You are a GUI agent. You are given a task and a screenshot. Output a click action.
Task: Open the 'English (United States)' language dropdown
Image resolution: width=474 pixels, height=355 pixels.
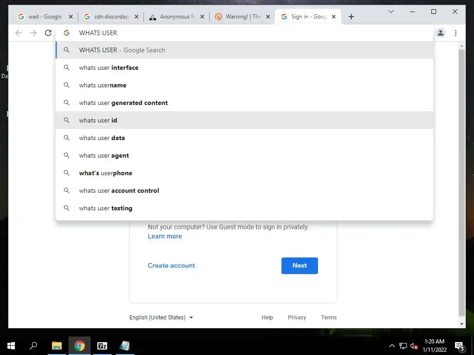(161, 317)
